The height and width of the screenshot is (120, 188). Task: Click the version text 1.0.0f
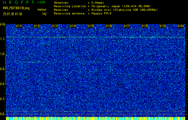41,2
